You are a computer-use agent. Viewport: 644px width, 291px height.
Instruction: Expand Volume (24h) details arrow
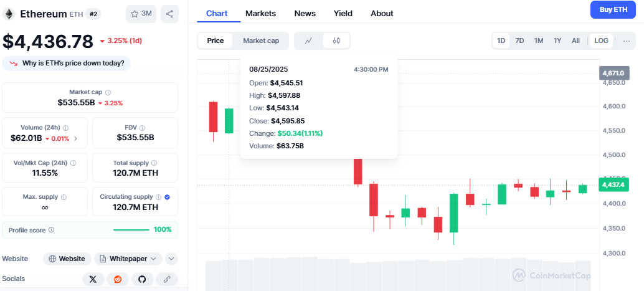(75, 138)
